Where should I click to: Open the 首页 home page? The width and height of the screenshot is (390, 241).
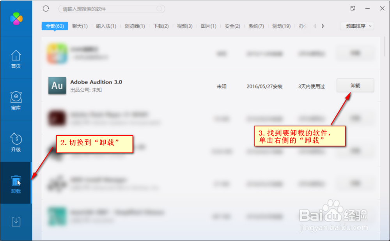tap(16, 59)
